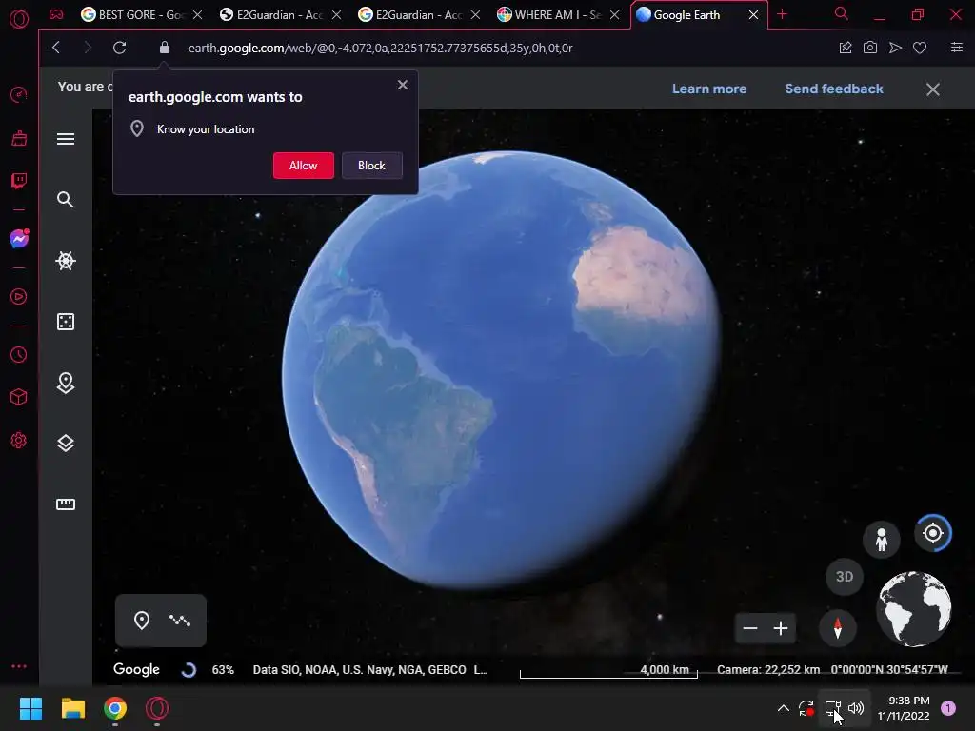The height and width of the screenshot is (731, 975).
Task: Allow earth.google.com to know location
Action: (x=304, y=166)
